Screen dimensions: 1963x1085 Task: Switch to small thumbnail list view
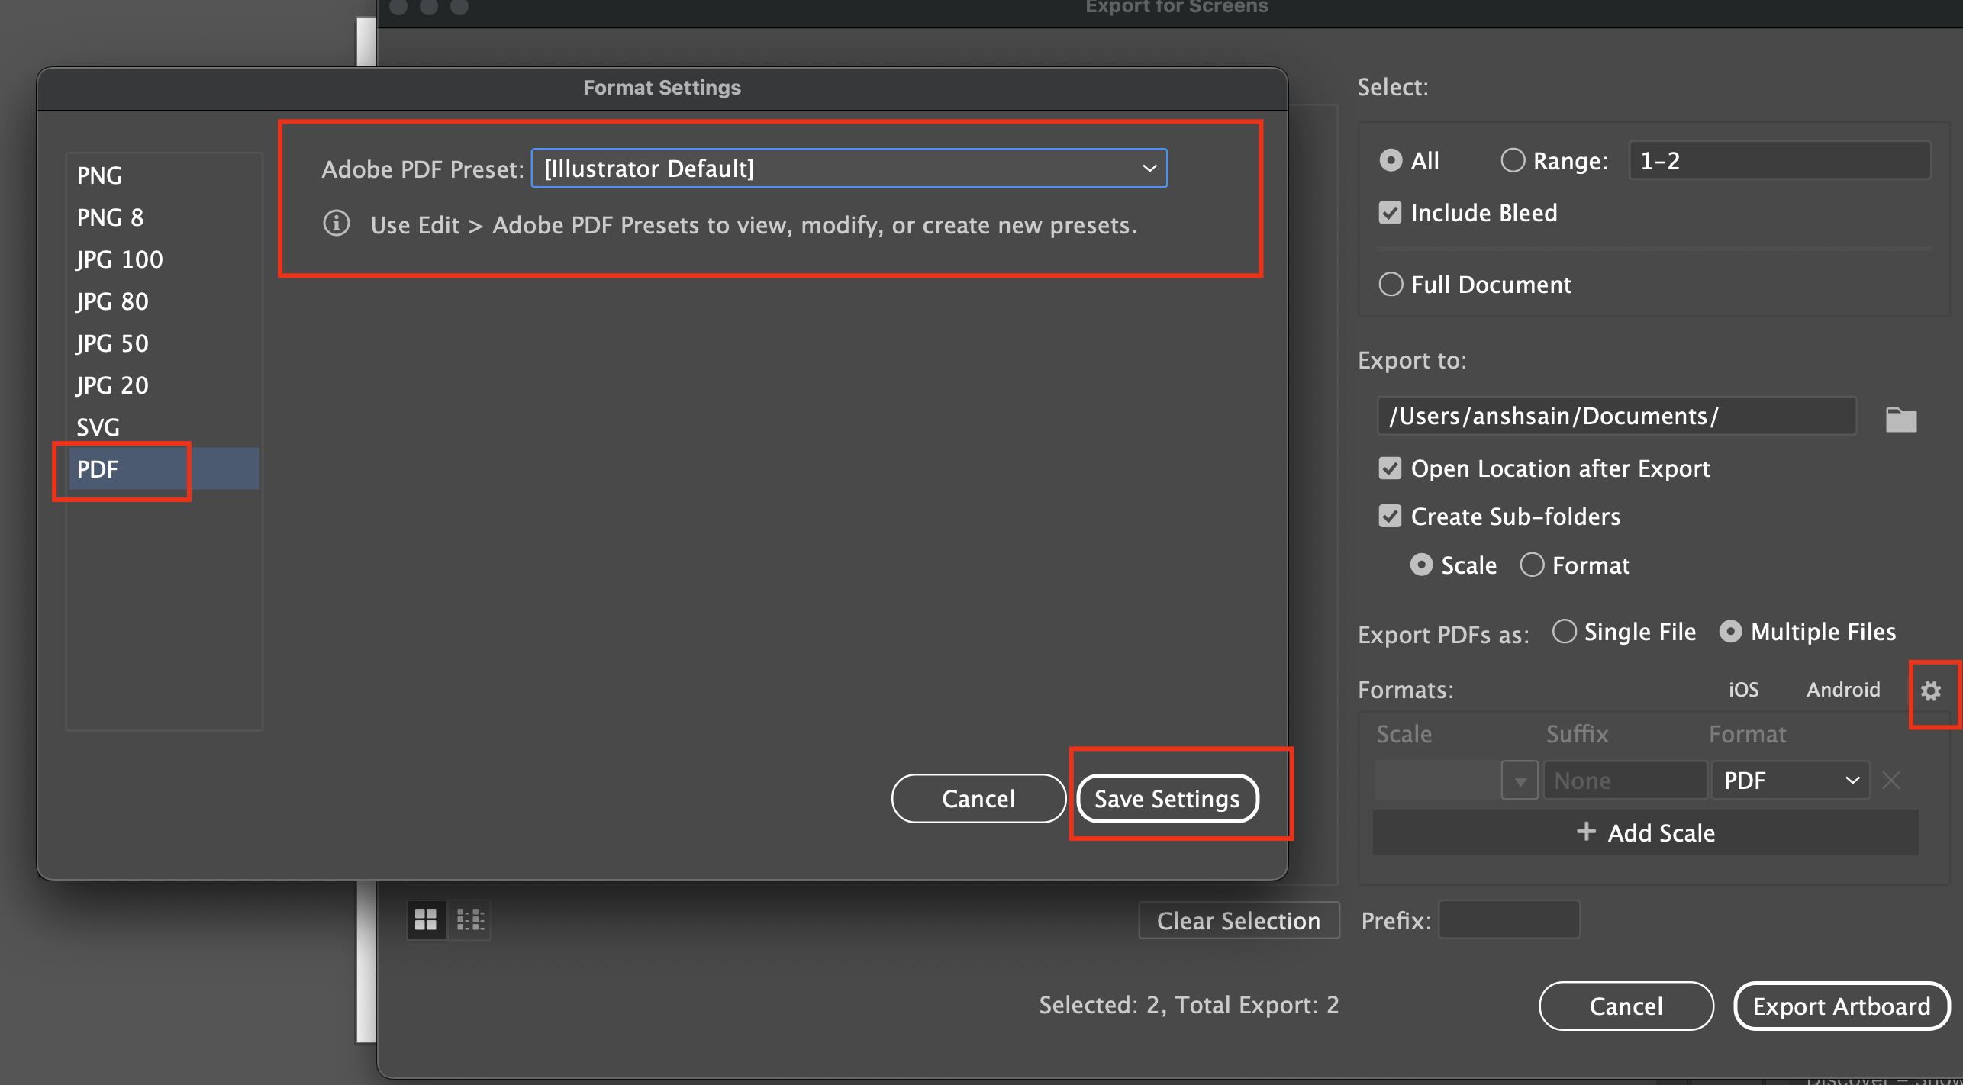pos(470,919)
